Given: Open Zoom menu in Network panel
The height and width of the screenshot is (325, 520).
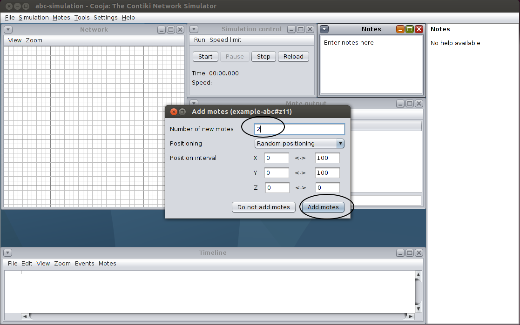Looking at the screenshot, I should pyautogui.click(x=34, y=40).
